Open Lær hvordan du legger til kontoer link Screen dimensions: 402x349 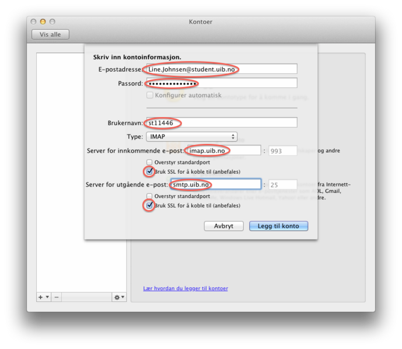coord(186,288)
